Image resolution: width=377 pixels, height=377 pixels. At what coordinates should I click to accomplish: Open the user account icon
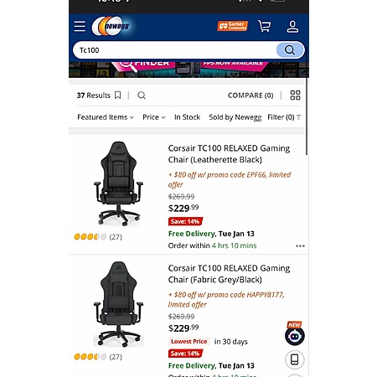coord(292,27)
